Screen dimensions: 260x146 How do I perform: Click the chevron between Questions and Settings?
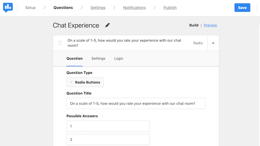(81, 8)
